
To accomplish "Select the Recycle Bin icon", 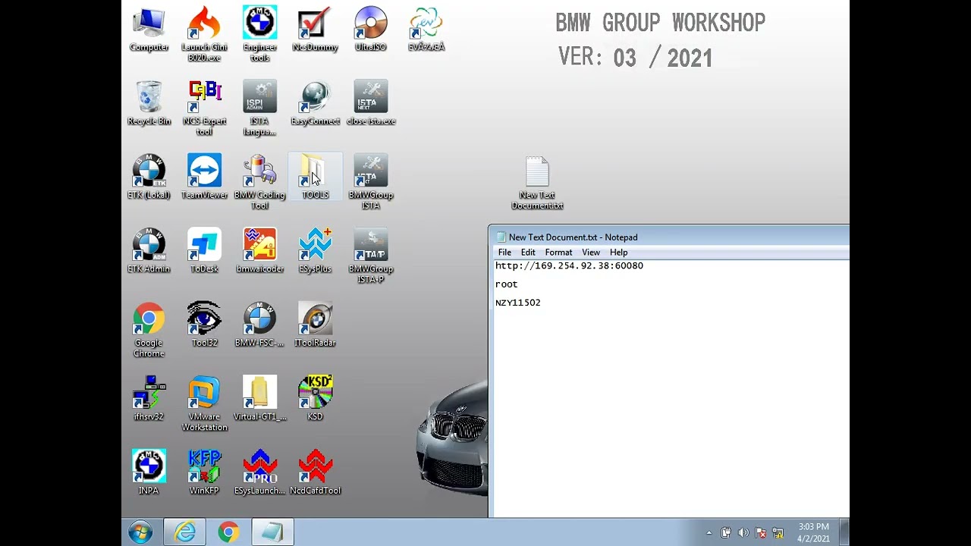I will 149,104.
